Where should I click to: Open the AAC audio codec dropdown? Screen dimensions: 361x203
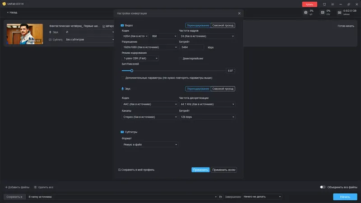click(149, 104)
